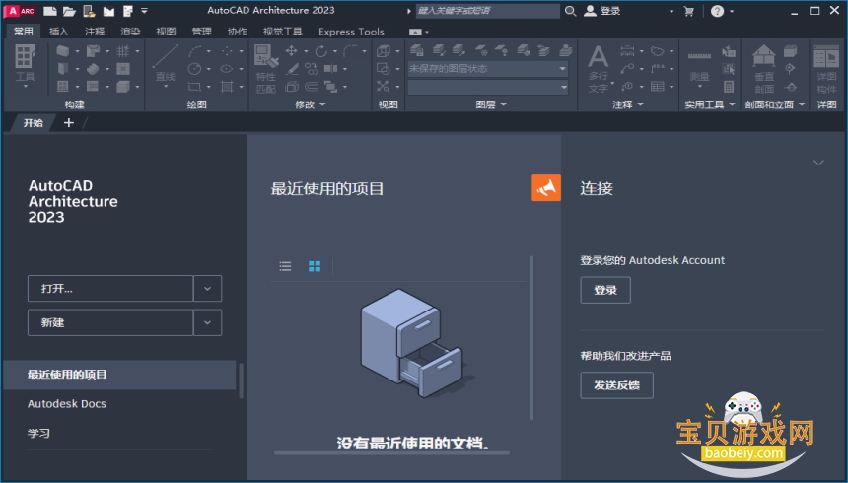Select the Stair tool in 构建 panel
848x483 pixels.
(93, 69)
